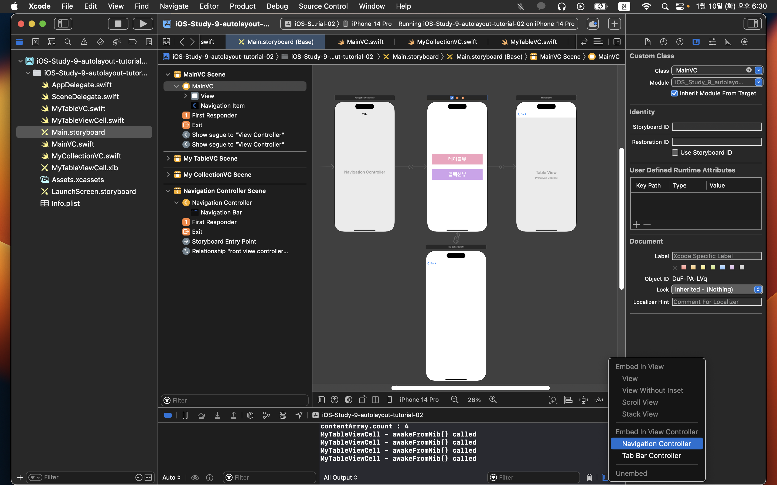Image resolution: width=777 pixels, height=485 pixels.
Task: Click the Add New Constraints icon
Action: coord(583,400)
